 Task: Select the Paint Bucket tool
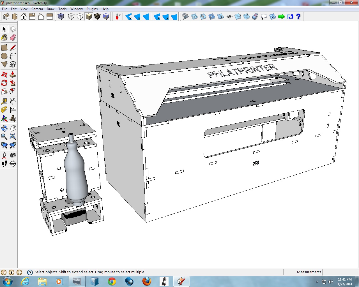click(4, 38)
